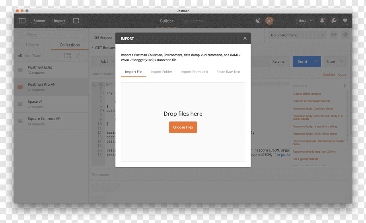Select the Paste Raw Text tab
This screenshot has width=366, height=223.
[x=228, y=72]
